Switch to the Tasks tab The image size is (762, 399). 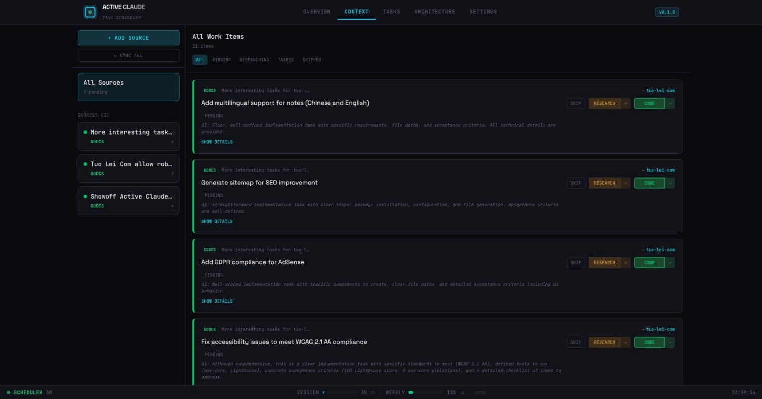(391, 12)
